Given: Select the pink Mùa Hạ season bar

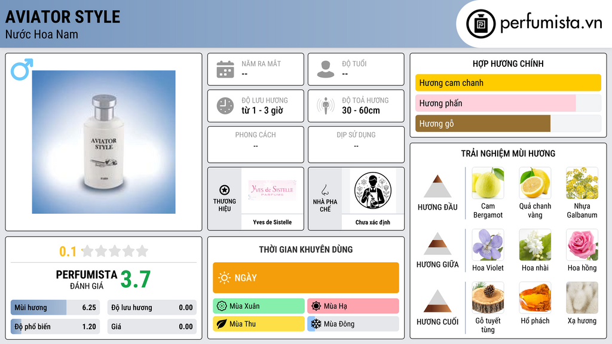Looking at the screenshot, I should tap(353, 306).
